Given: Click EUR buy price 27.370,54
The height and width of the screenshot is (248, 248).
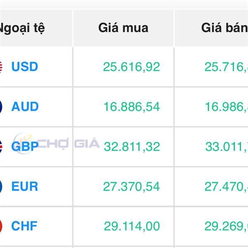Looking at the screenshot, I should [x=131, y=187].
